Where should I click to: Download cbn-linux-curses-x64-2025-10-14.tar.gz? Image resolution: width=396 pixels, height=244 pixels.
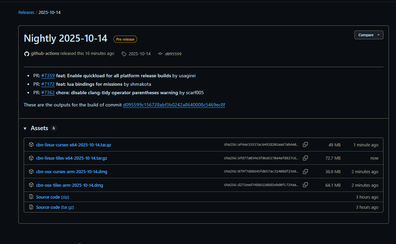click(x=73, y=145)
